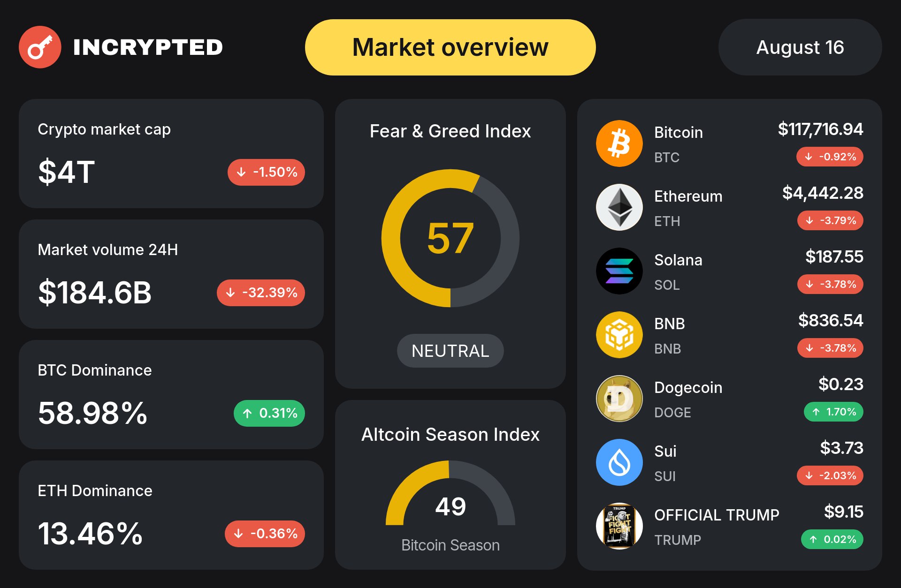The width and height of the screenshot is (901, 588).
Task: Click the Bitcoin price $117,716.94
Action: [820, 129]
